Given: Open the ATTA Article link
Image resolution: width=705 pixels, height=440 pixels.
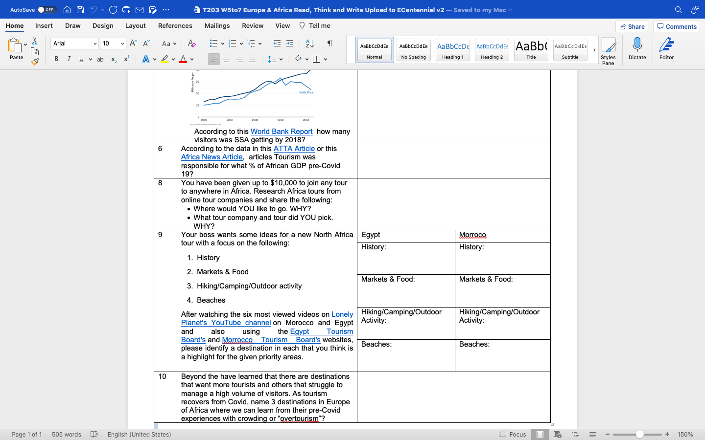Looking at the screenshot, I should pyautogui.click(x=294, y=149).
